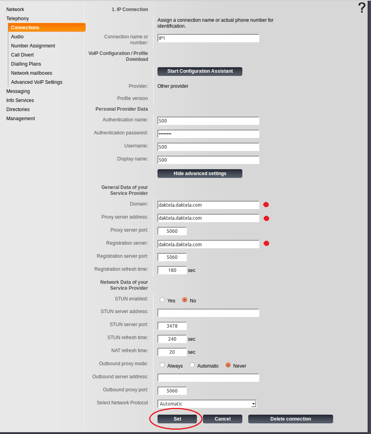The image size is (371, 434).
Task: Click the red dot beside Proxy server address
Action: point(266,218)
